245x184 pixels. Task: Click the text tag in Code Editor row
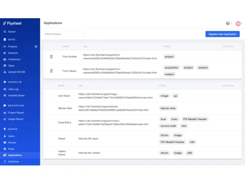point(184,126)
